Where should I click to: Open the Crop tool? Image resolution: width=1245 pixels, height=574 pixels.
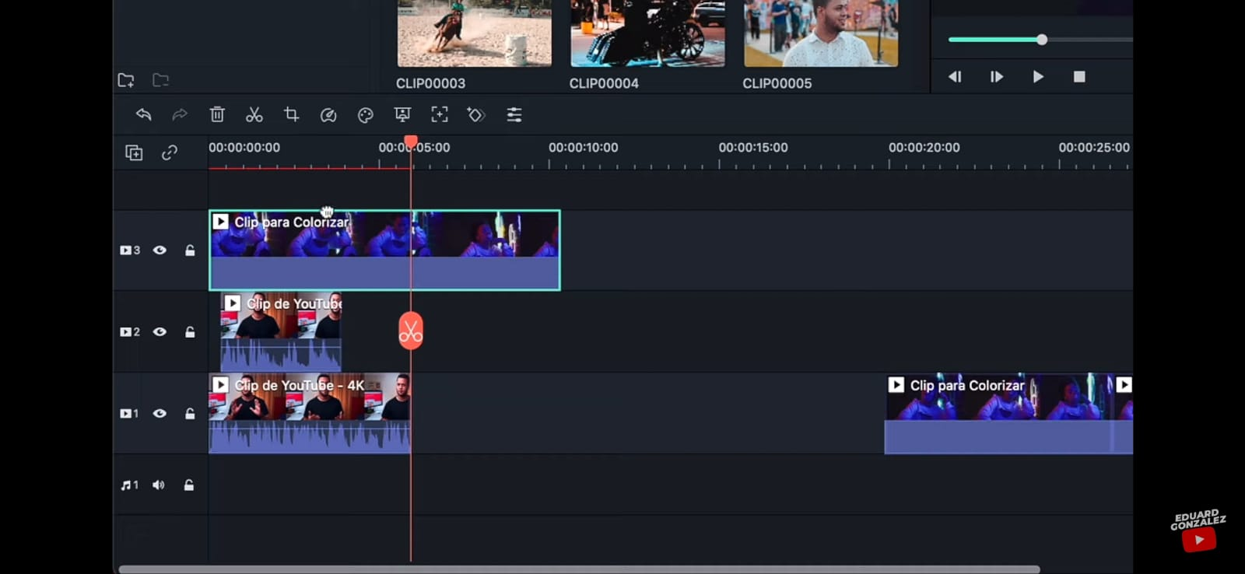292,115
